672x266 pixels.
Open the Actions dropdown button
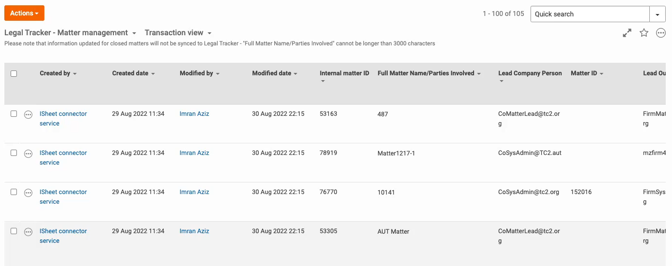pyautogui.click(x=24, y=13)
